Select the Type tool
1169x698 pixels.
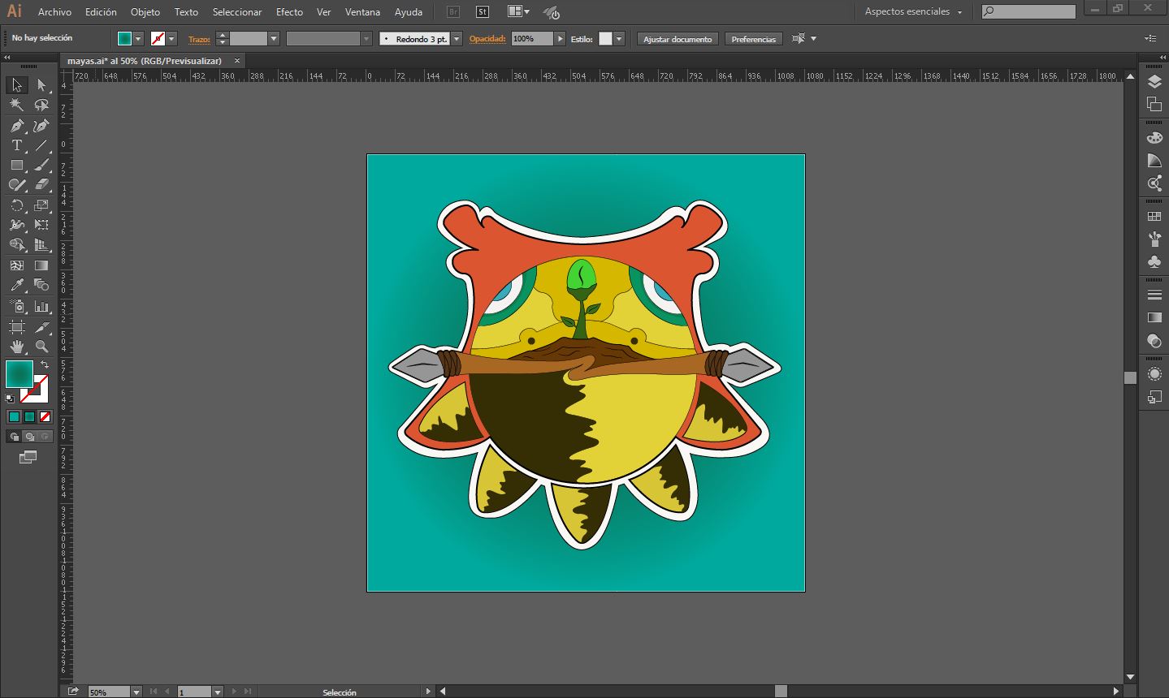tap(16, 146)
